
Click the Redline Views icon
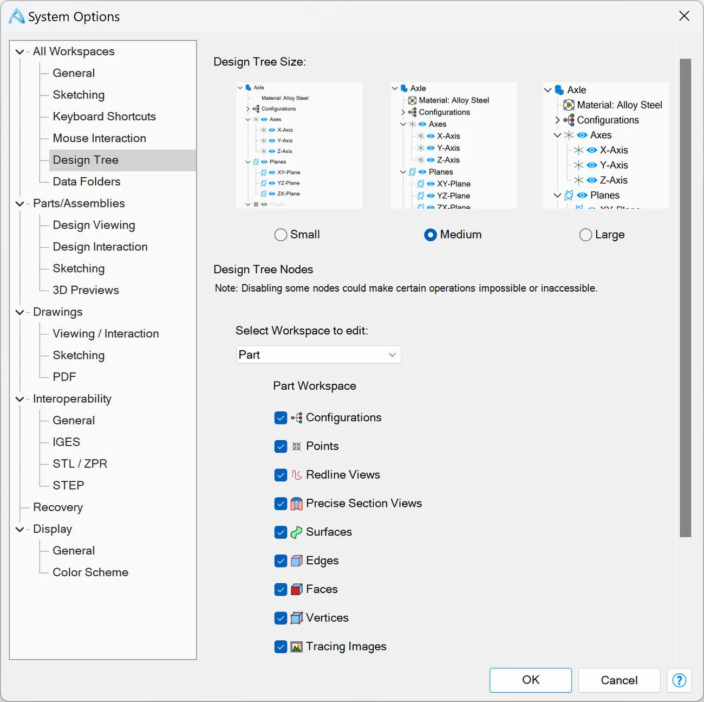pyautogui.click(x=296, y=475)
